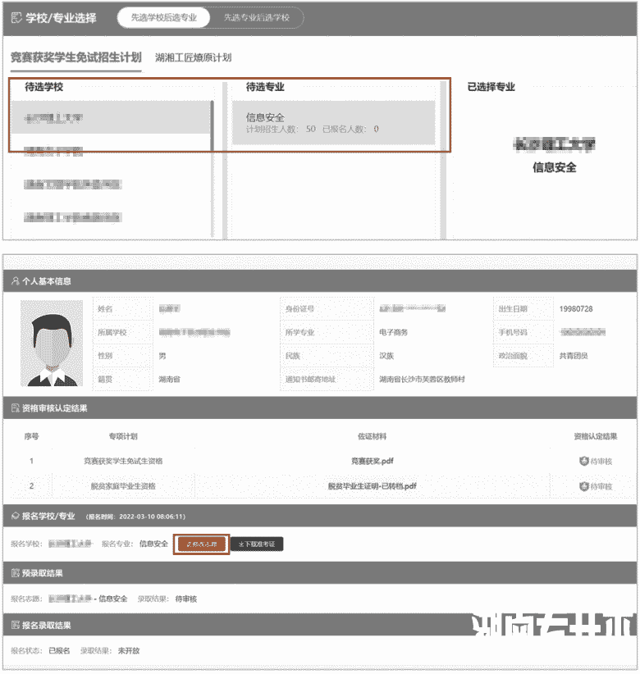The image size is (640, 674).
Task: Click the 个人基本信息 person icon
Action: point(16,281)
